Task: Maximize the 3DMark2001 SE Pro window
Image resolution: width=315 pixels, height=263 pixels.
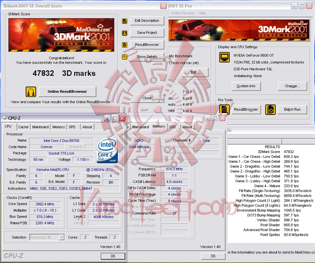Action: pyautogui.click(x=302, y=6)
